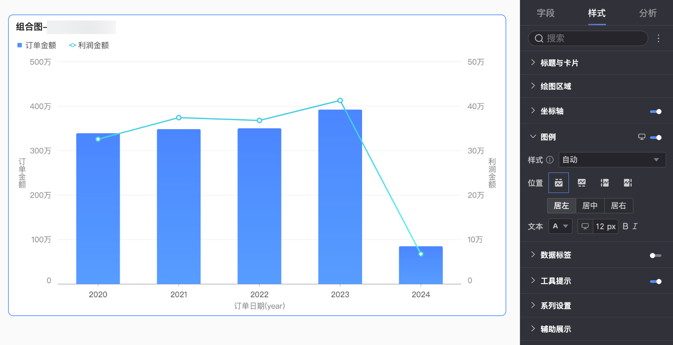Click the 2022 profit line data point

pos(259,121)
